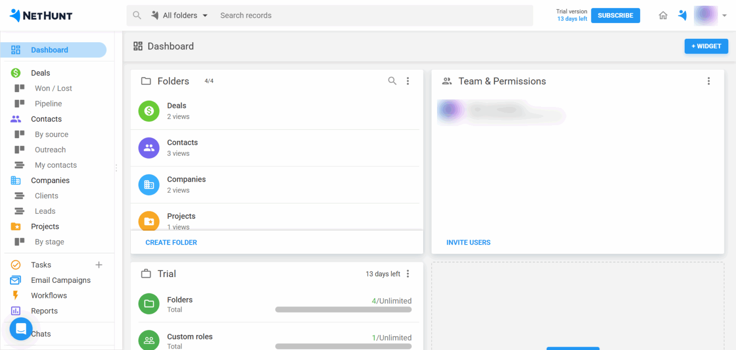Open the Won / Lost view
736x350 pixels.
point(53,88)
